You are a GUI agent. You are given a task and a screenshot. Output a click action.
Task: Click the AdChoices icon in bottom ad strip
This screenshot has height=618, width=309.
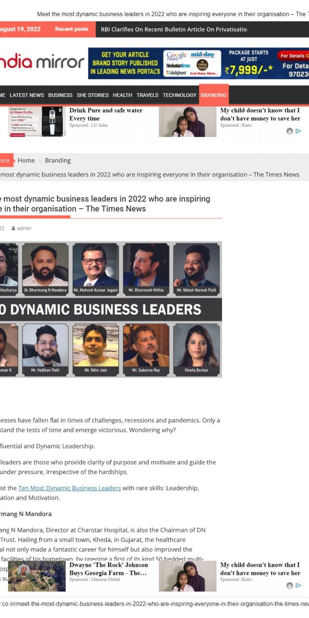pos(298,586)
